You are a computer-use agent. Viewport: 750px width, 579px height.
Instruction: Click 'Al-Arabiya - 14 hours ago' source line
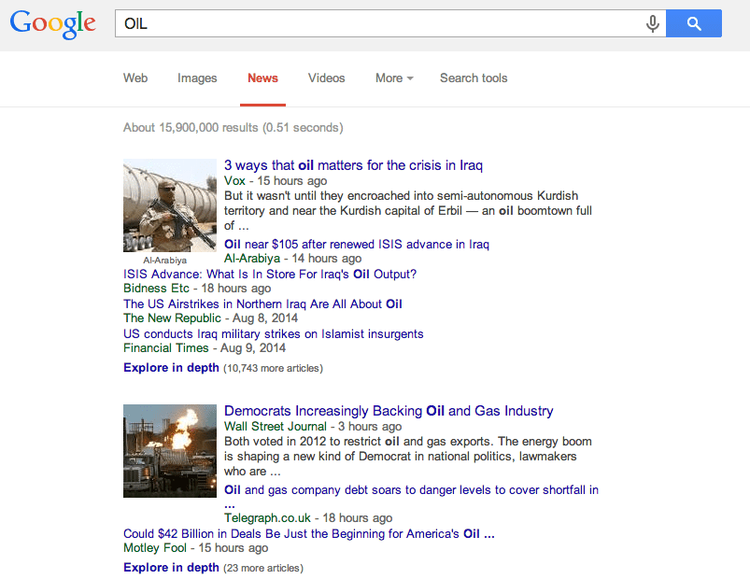tap(292, 259)
